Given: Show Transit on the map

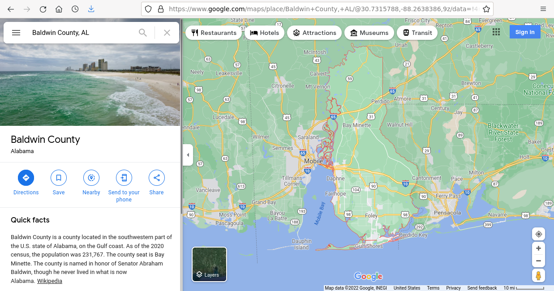Looking at the screenshot, I should click(x=417, y=33).
